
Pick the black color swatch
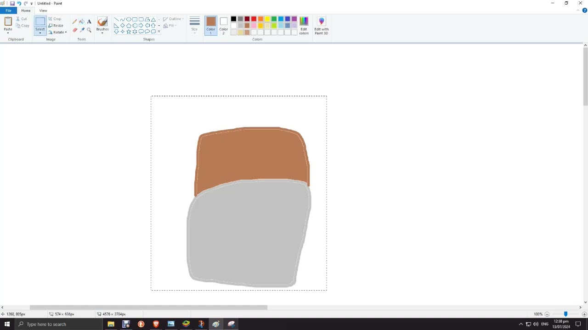coord(233,19)
